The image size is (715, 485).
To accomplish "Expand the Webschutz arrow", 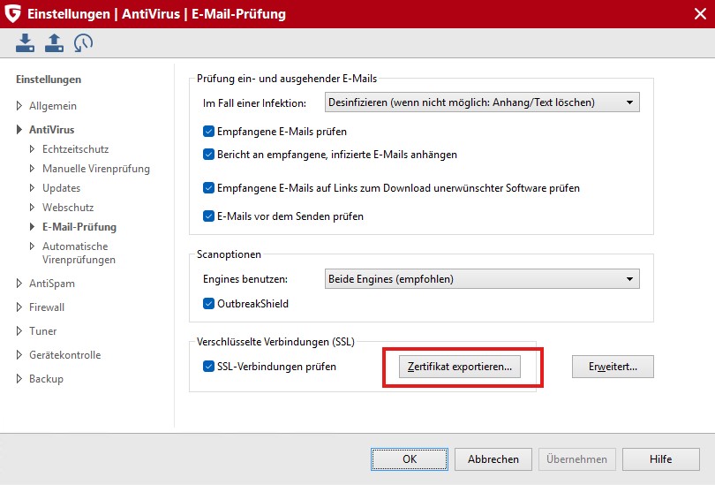I will (32, 207).
